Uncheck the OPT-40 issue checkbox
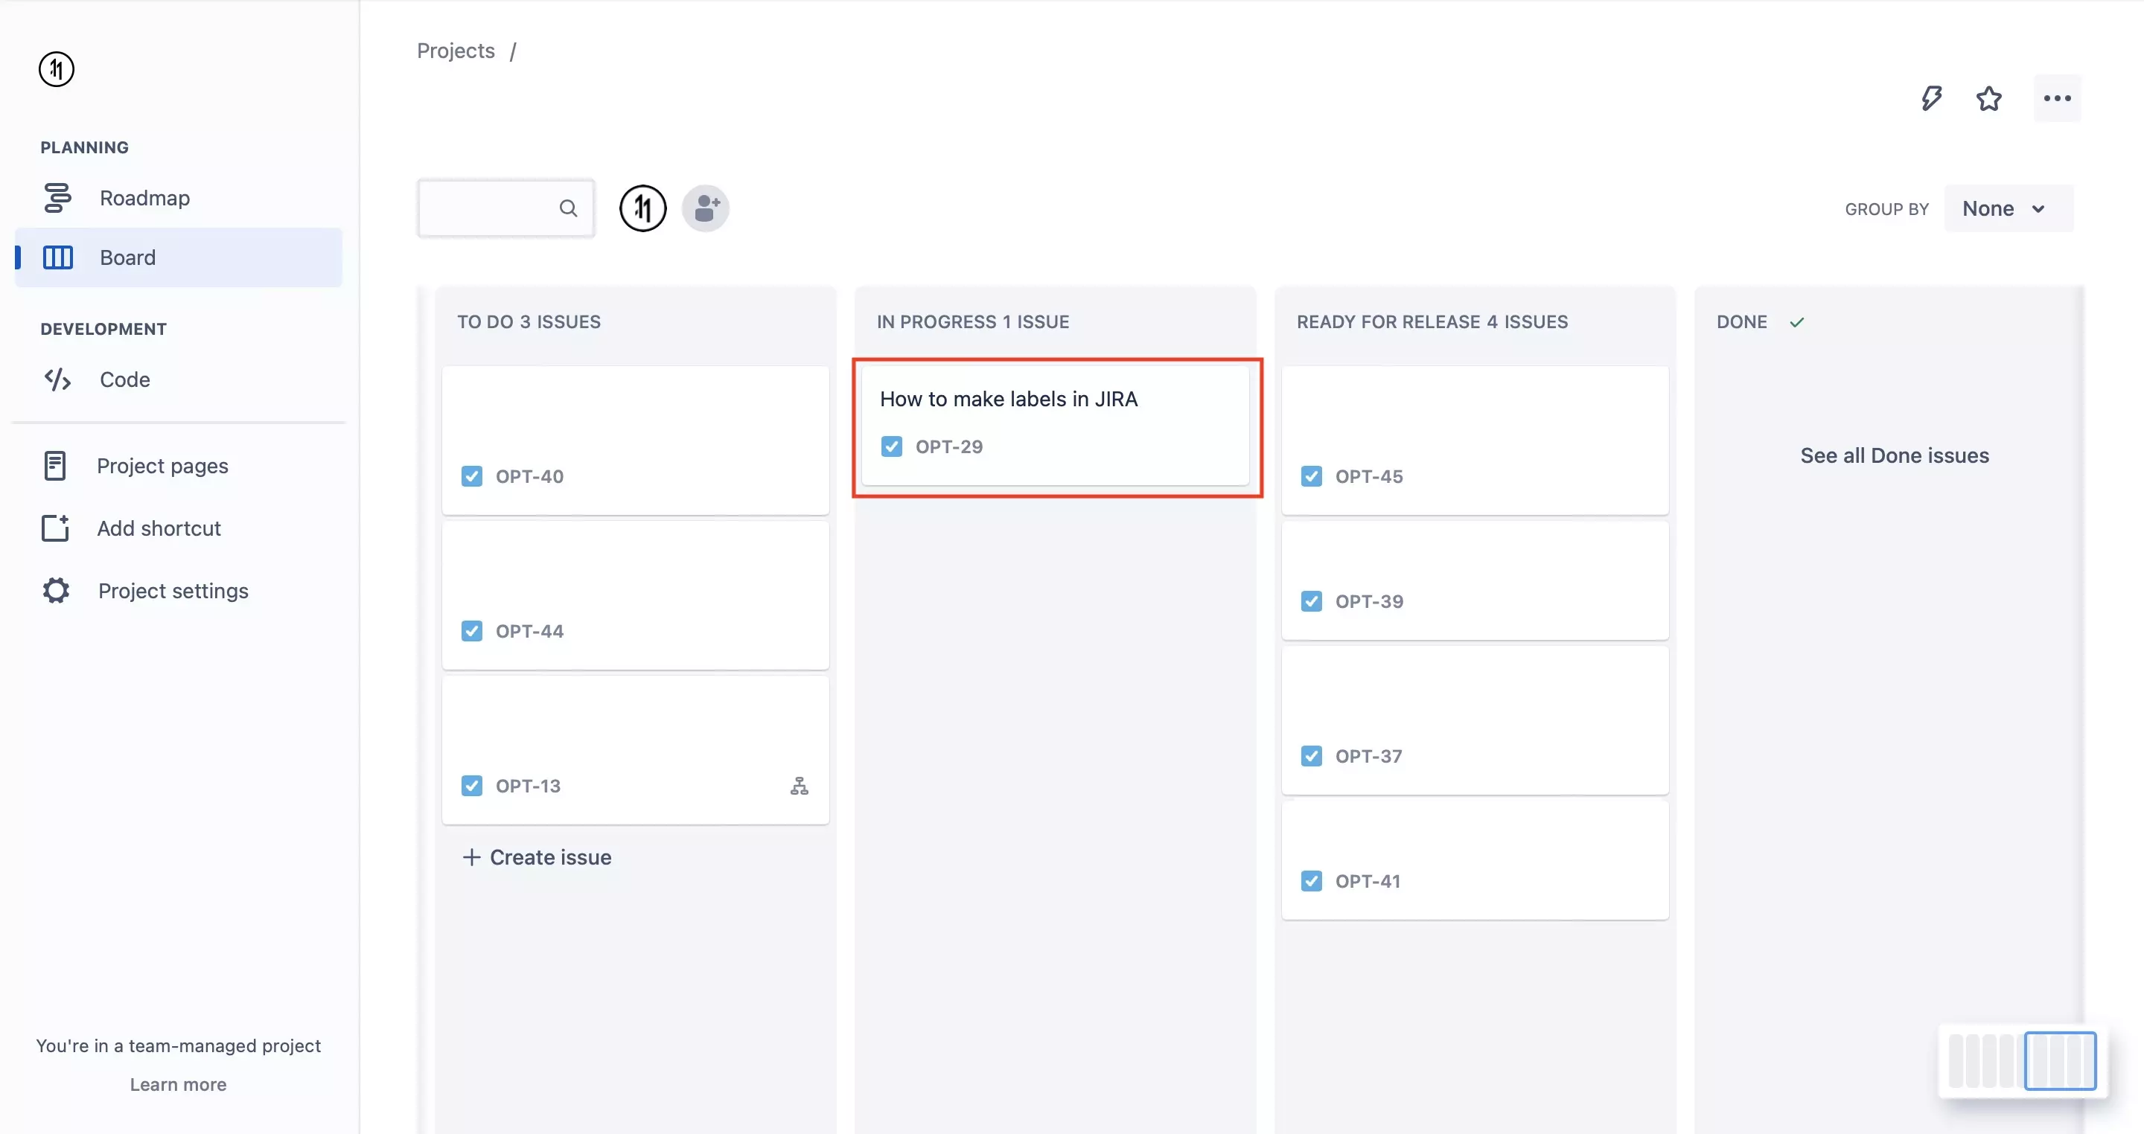The height and width of the screenshot is (1134, 2144). pyautogui.click(x=472, y=476)
